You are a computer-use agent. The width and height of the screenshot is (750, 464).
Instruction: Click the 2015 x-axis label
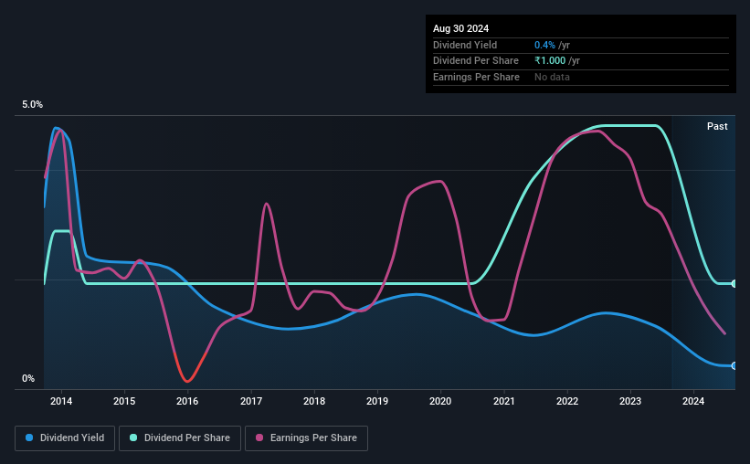(x=124, y=401)
